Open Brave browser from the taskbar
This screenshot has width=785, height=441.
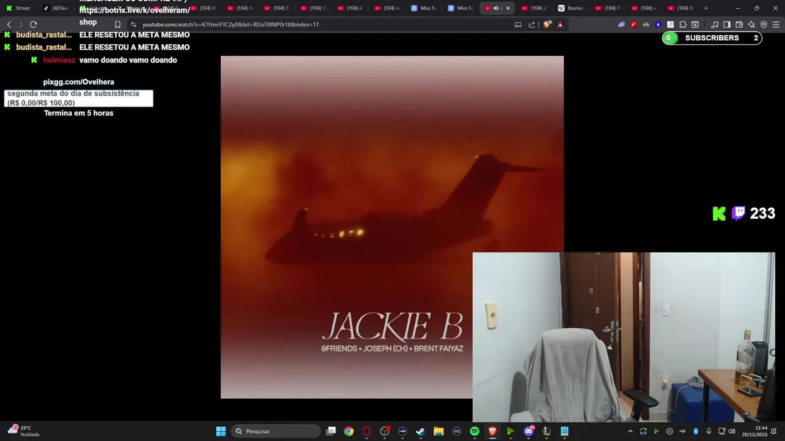(x=492, y=431)
